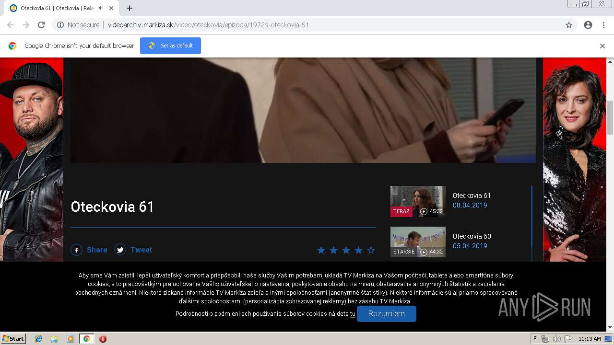The height and width of the screenshot is (345, 614).
Task: Switch to the Chrome taskbar button
Action: click(87, 339)
